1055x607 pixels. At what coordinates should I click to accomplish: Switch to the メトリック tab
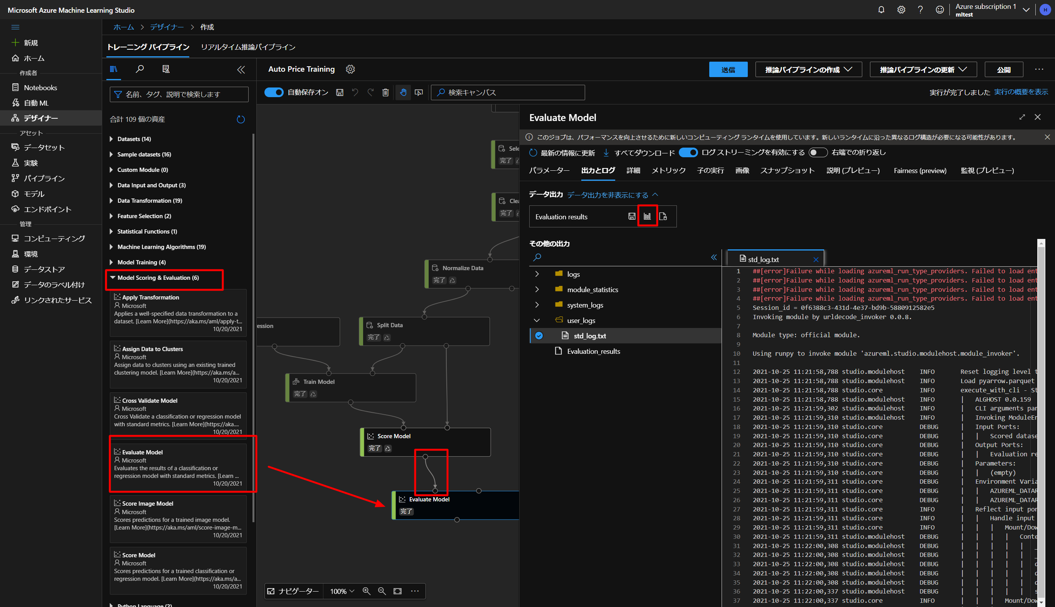pyautogui.click(x=668, y=170)
